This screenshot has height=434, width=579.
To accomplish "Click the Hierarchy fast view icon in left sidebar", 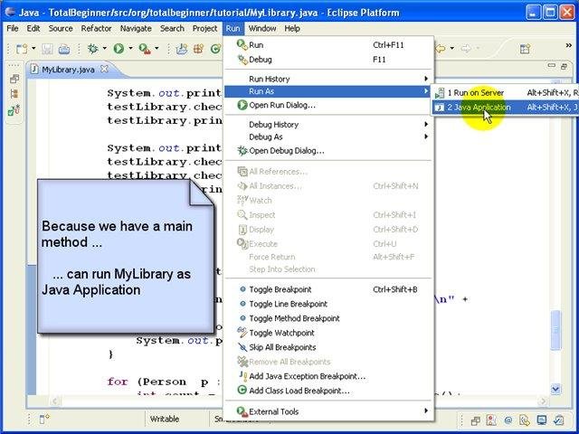I will pyautogui.click(x=14, y=94).
